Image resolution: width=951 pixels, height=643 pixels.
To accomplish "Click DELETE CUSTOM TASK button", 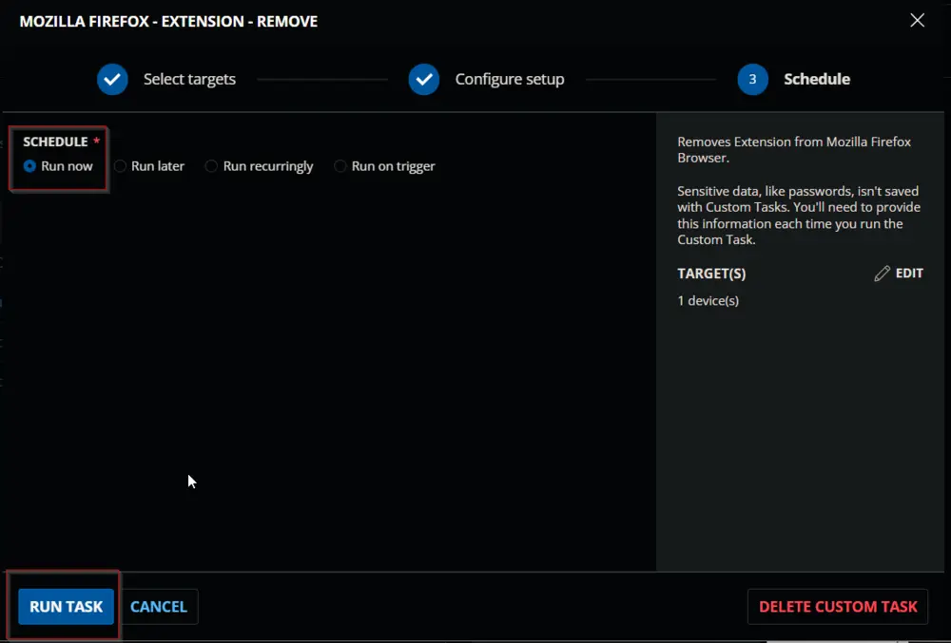I will tap(838, 607).
